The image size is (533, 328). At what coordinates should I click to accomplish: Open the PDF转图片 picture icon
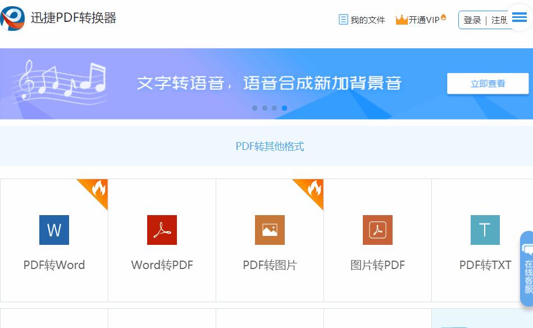tap(270, 230)
